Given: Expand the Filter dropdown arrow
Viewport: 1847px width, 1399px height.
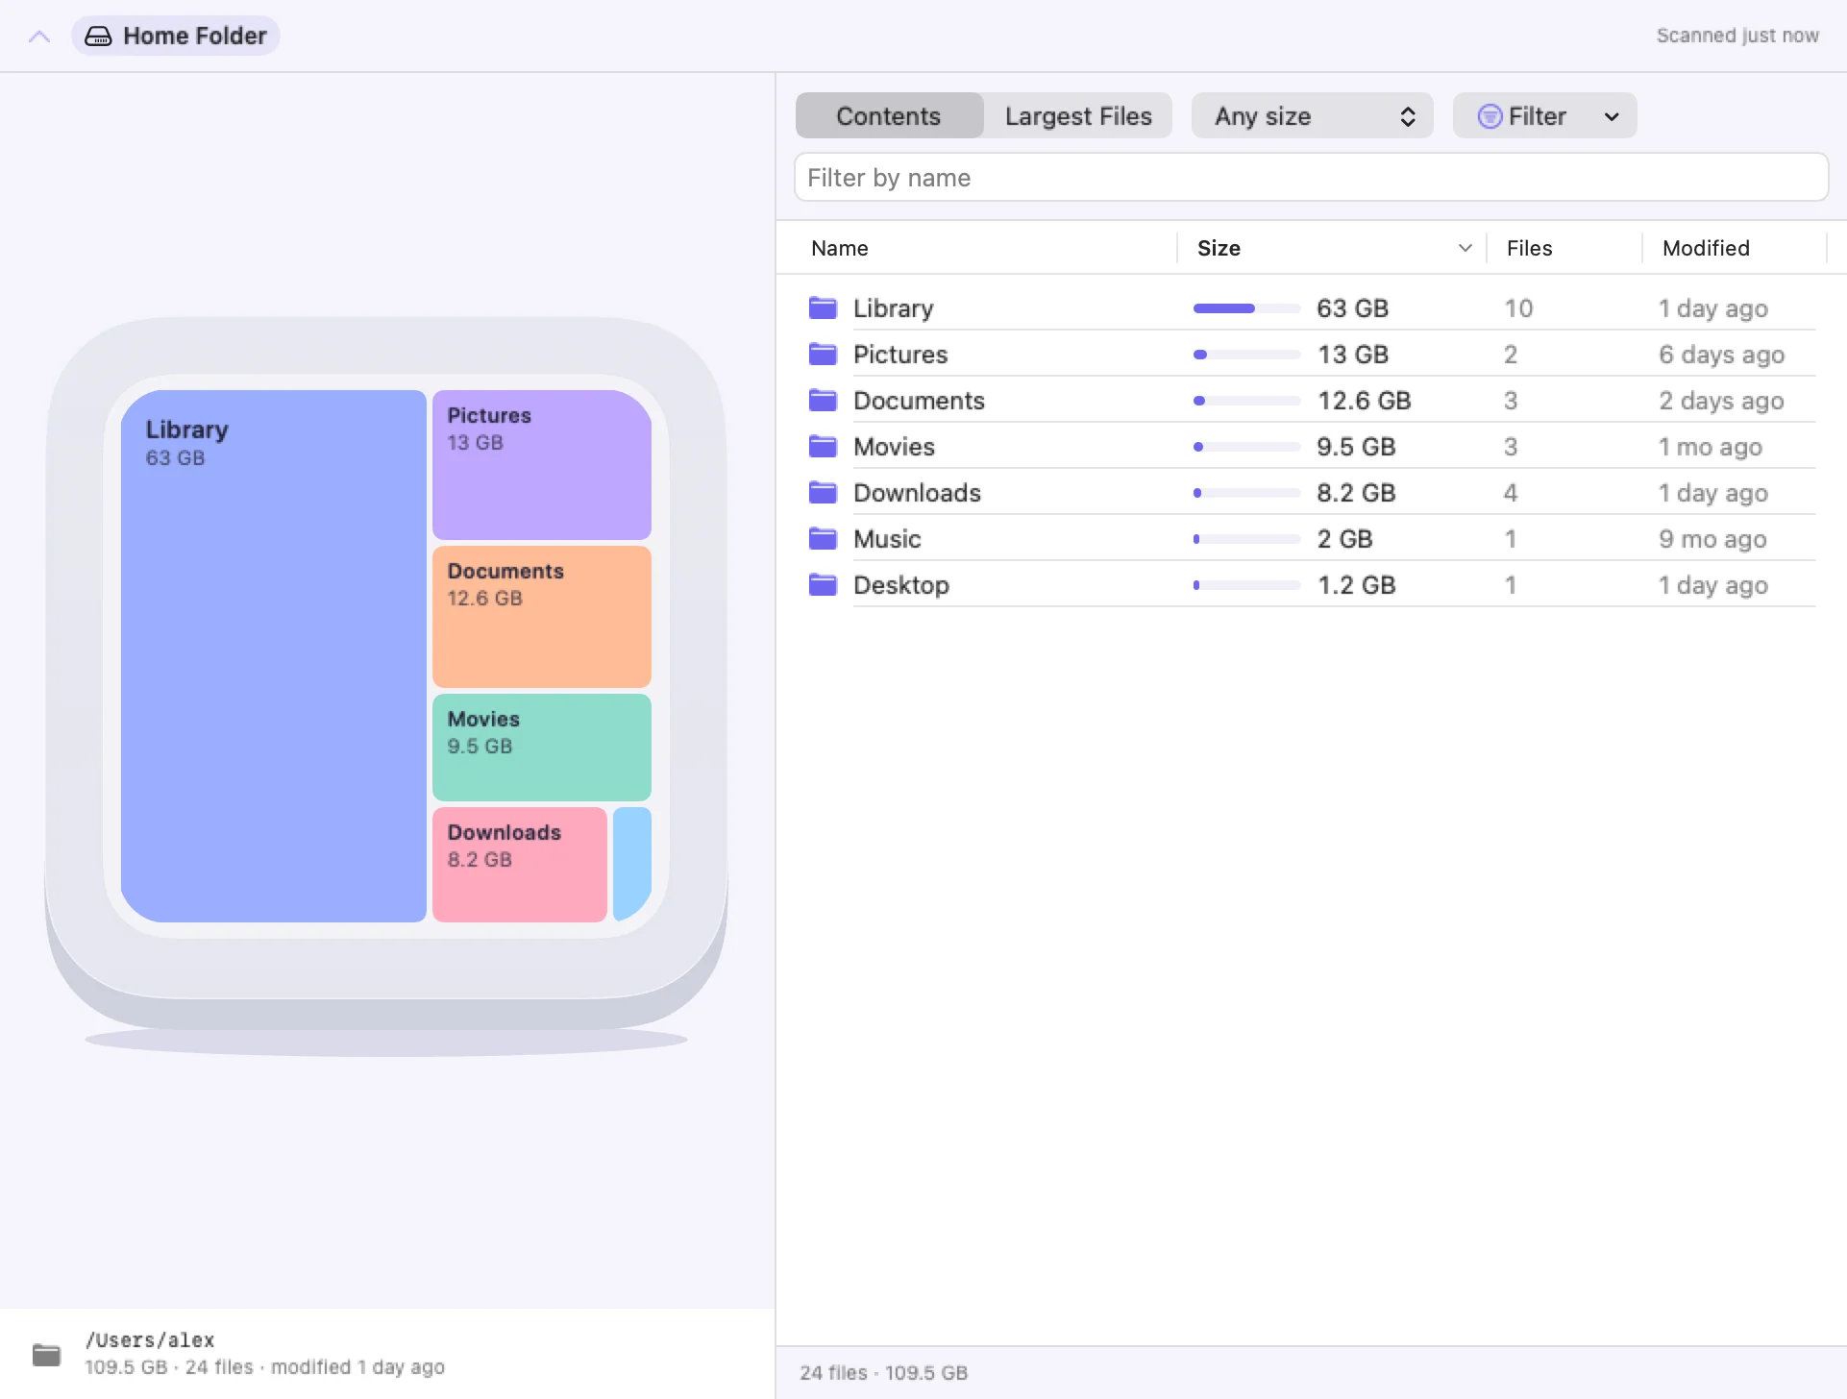Looking at the screenshot, I should click(x=1613, y=116).
